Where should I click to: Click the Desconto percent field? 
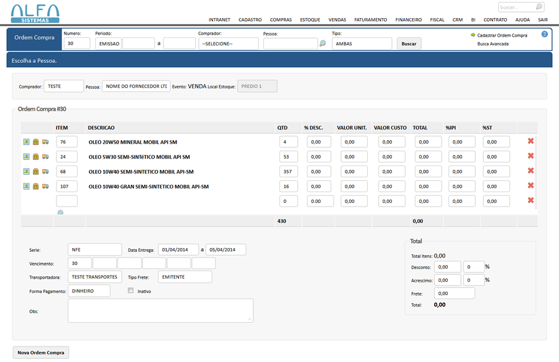point(474,267)
